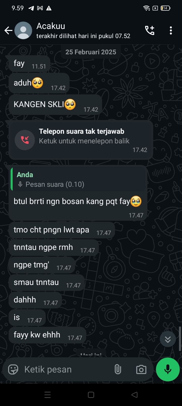Tap the Android home square button
The height and width of the screenshot is (406, 182).
pos(91,395)
